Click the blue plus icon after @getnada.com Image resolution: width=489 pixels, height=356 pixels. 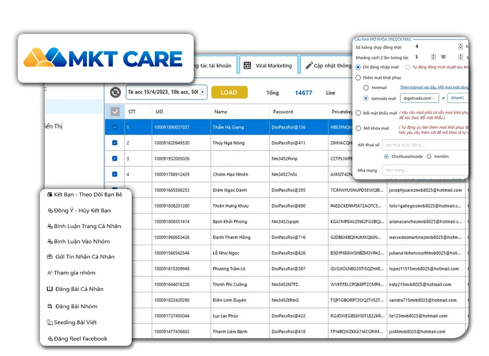pyautogui.click(x=443, y=98)
